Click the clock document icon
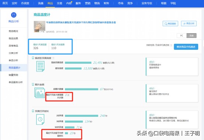The height and width of the screenshot is (140, 204). coord(40,119)
